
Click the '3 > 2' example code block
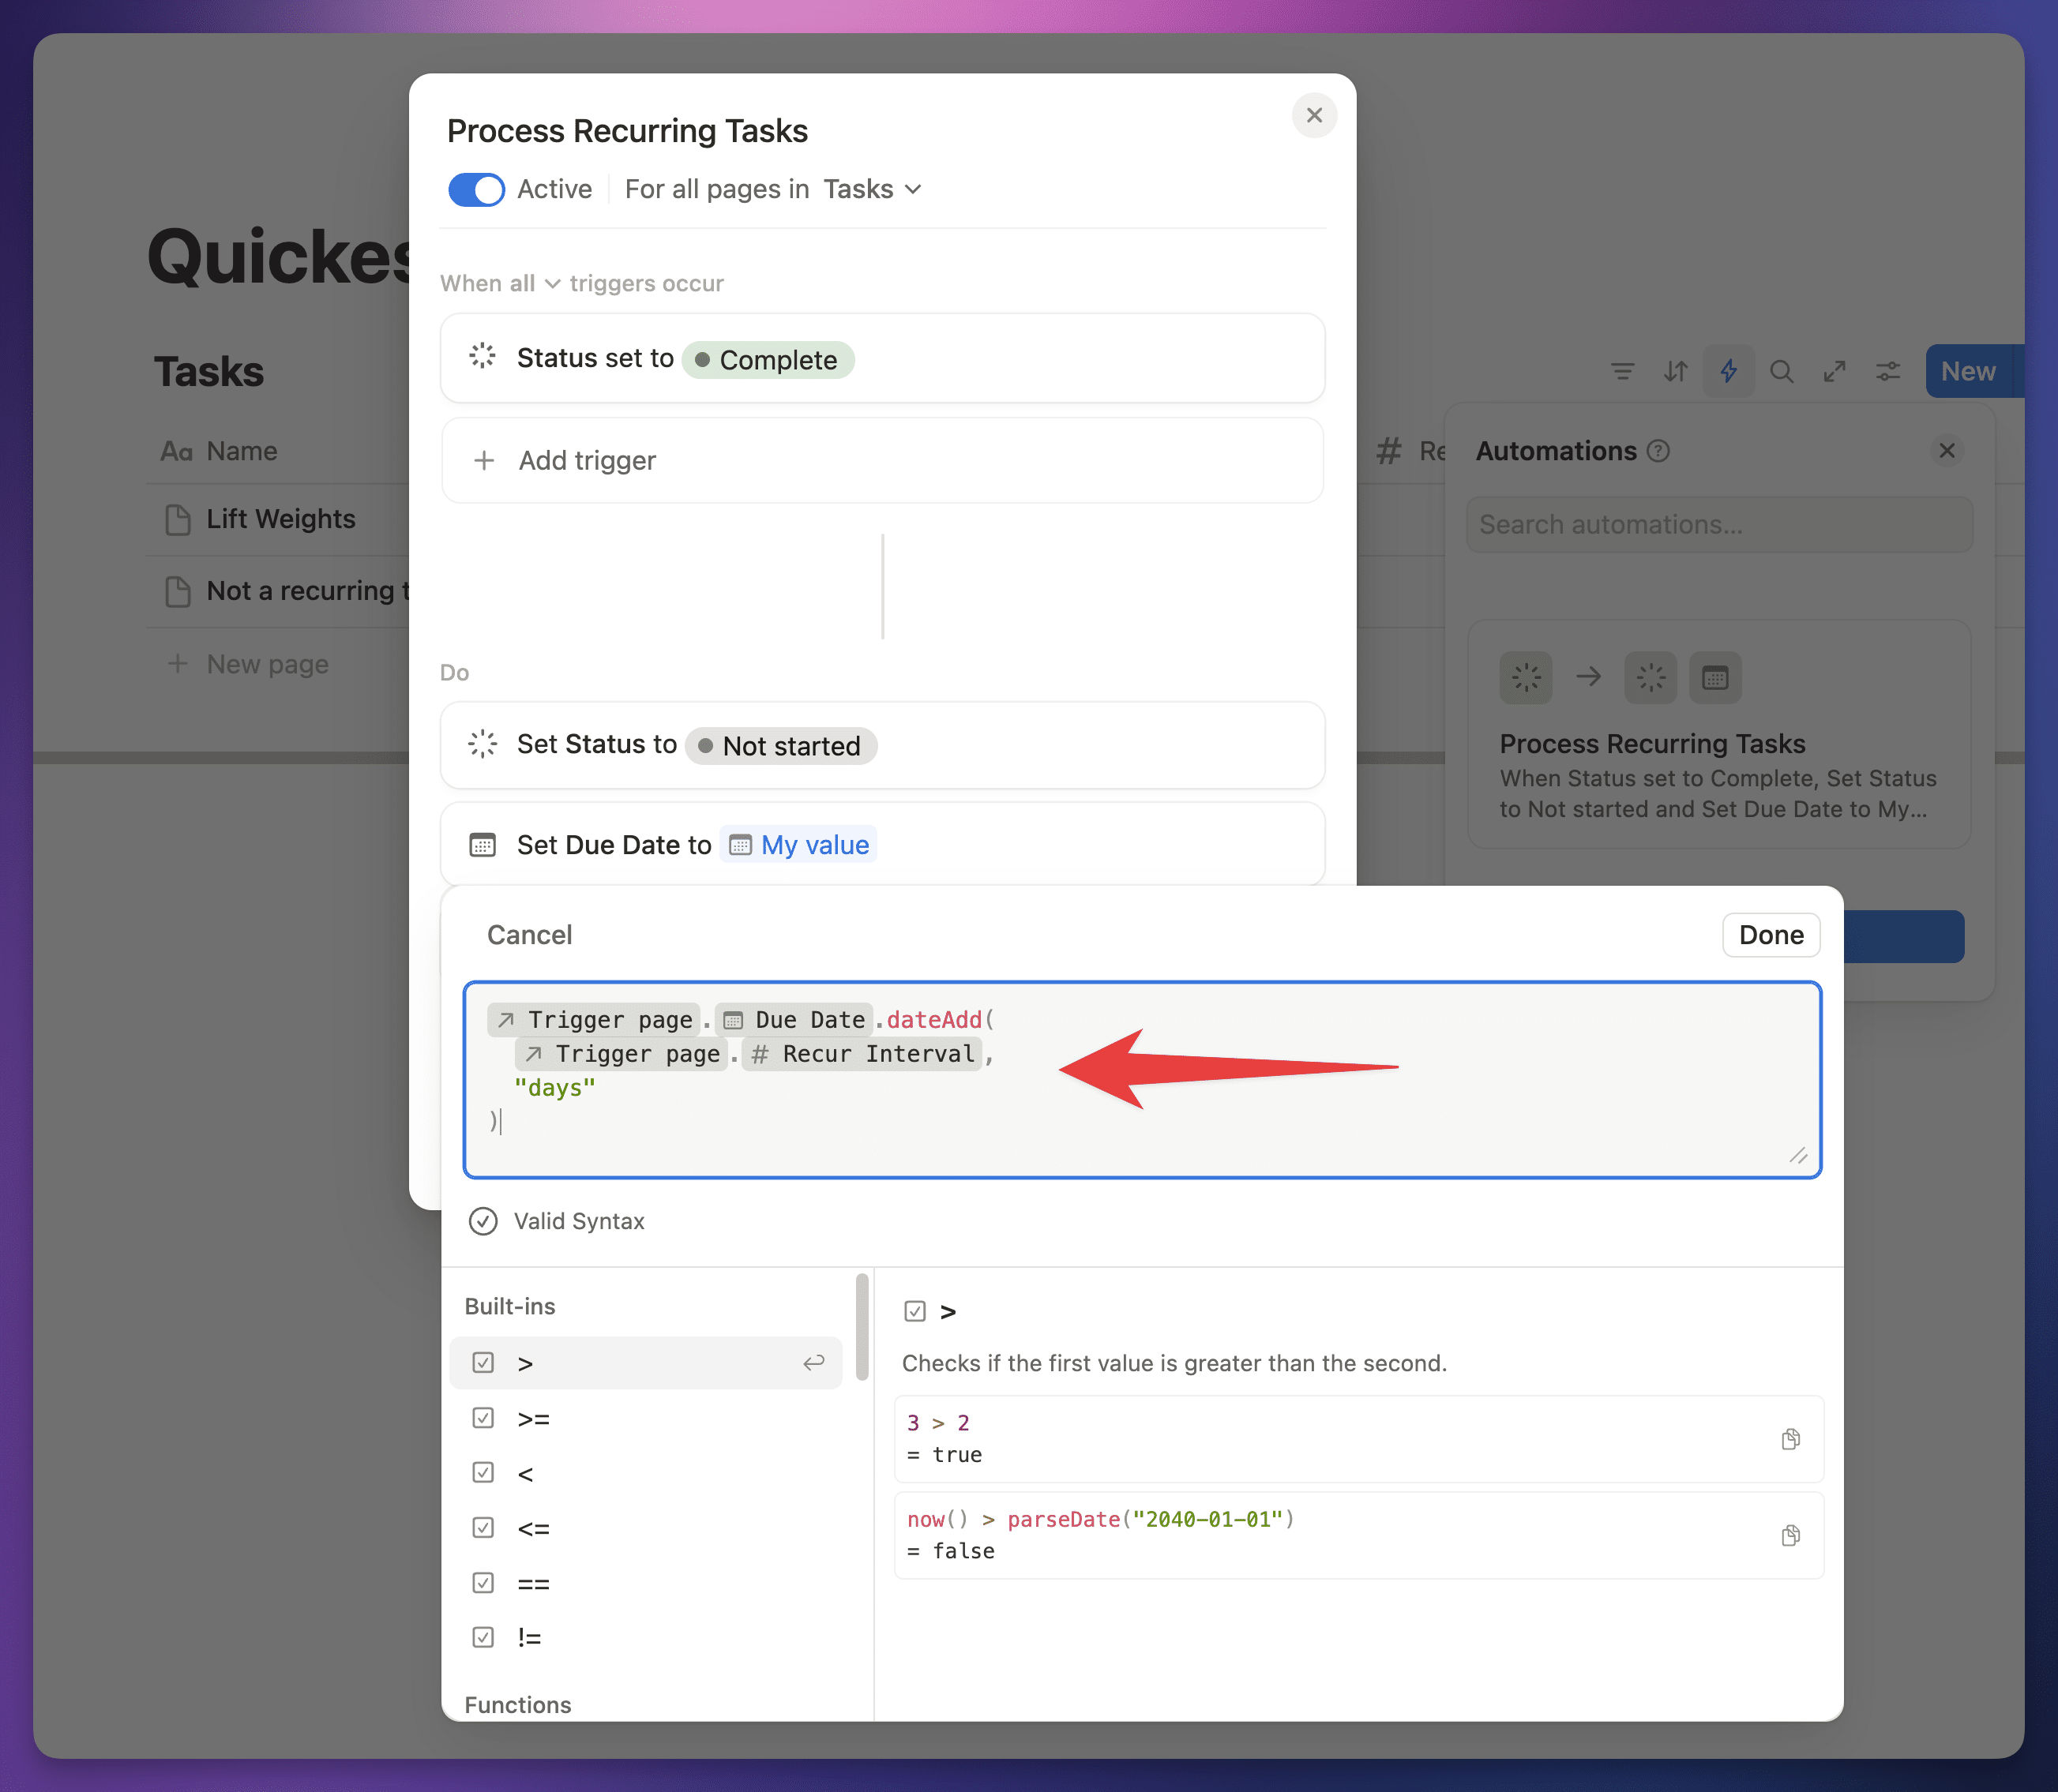1358,1439
